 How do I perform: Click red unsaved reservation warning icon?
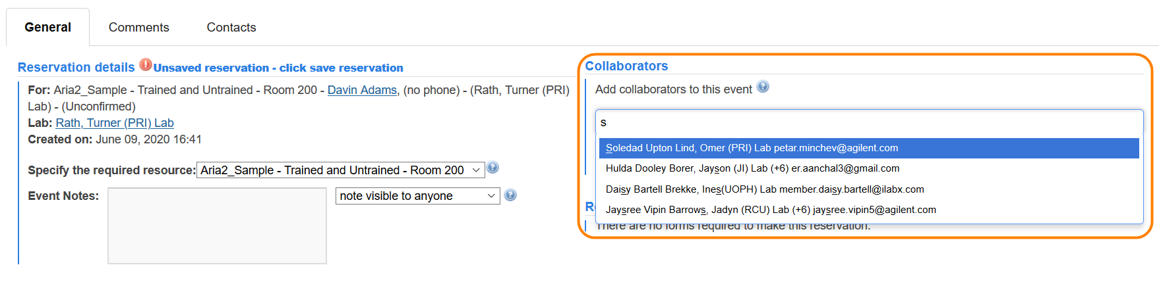point(145,65)
